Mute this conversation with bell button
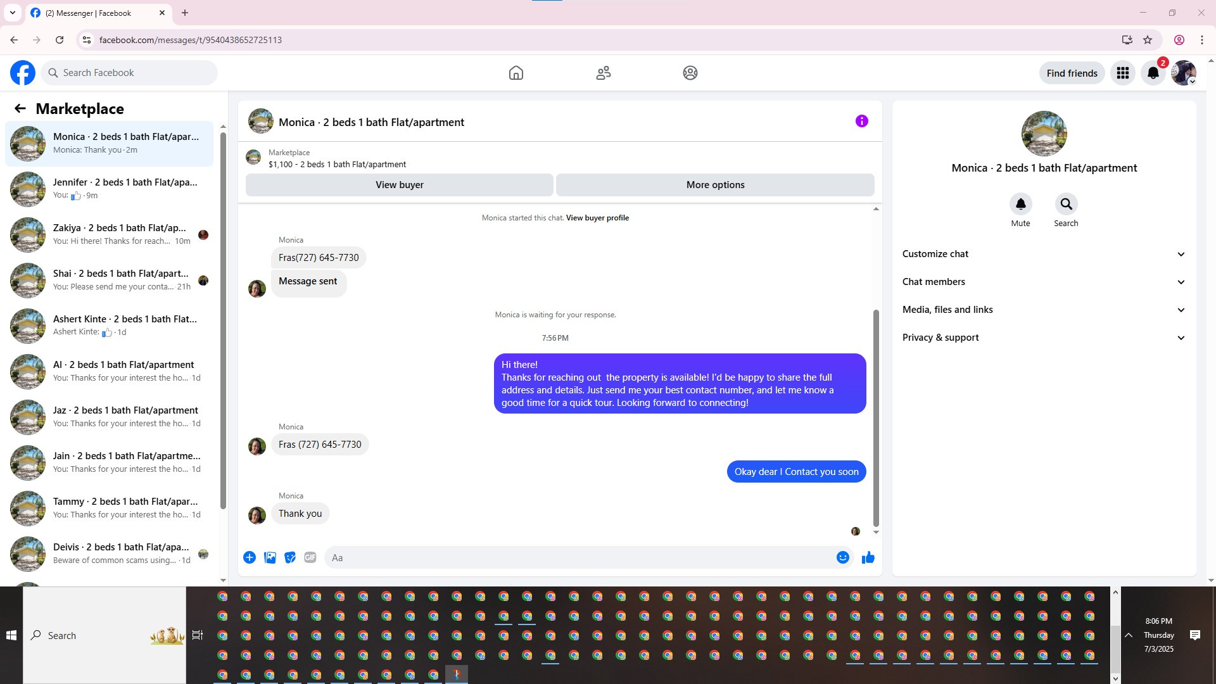Screen dimensions: 1216x684 pos(1020,204)
